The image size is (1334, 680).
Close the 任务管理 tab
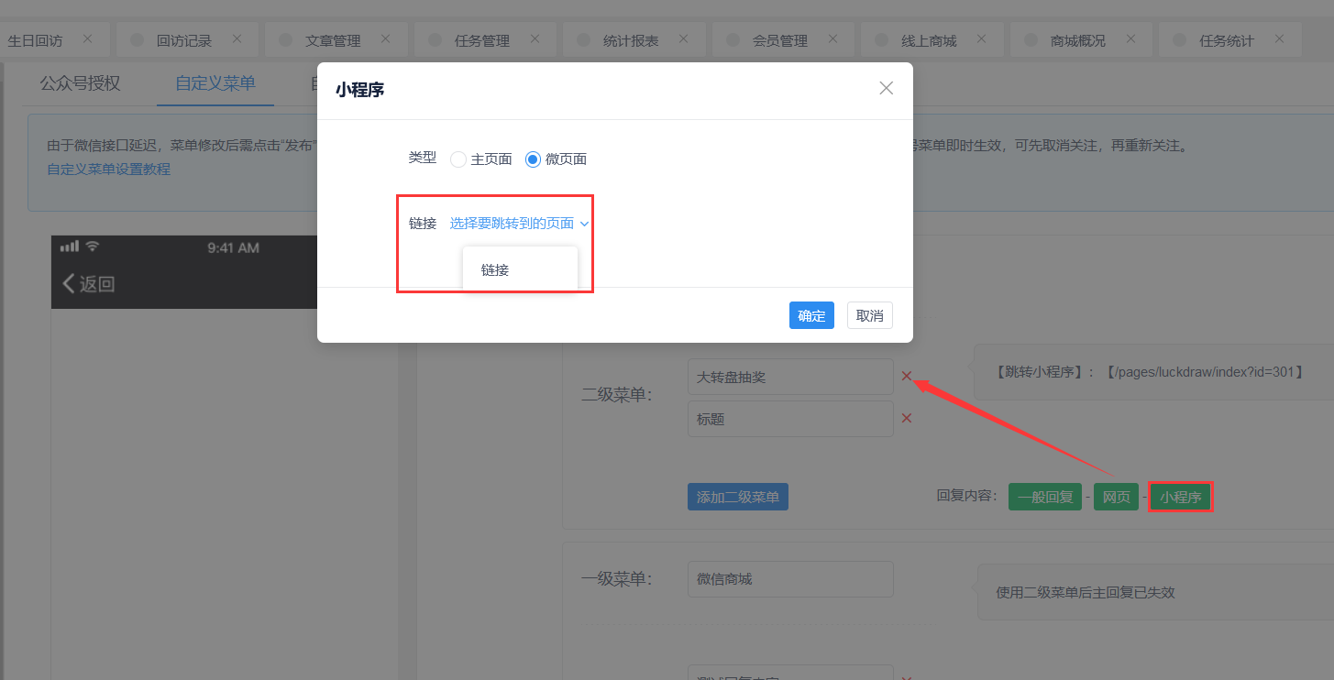535,38
